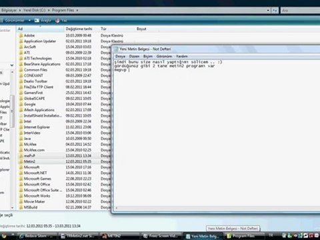Click the Metin2 folder icon
Screen dimensions: 320x240
21,161
